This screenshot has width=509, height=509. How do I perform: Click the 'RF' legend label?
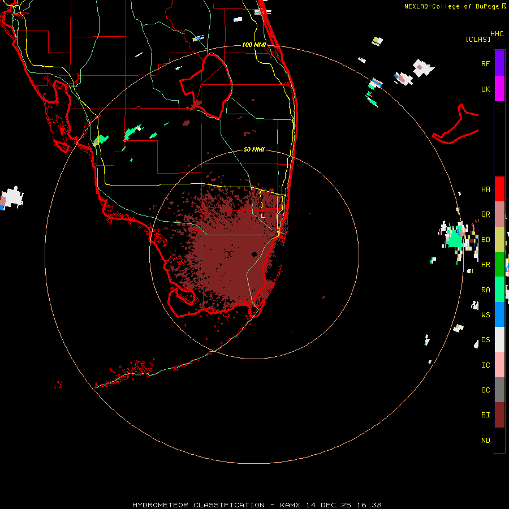point(485,64)
